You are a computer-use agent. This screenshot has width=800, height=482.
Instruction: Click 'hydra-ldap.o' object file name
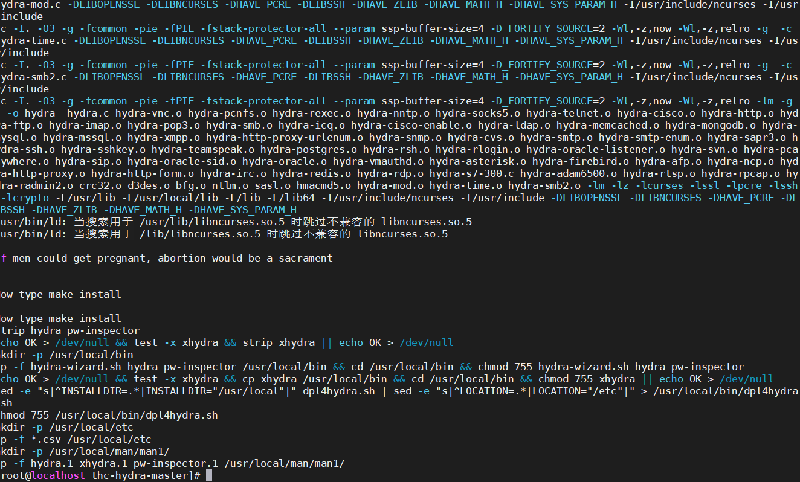pos(514,126)
